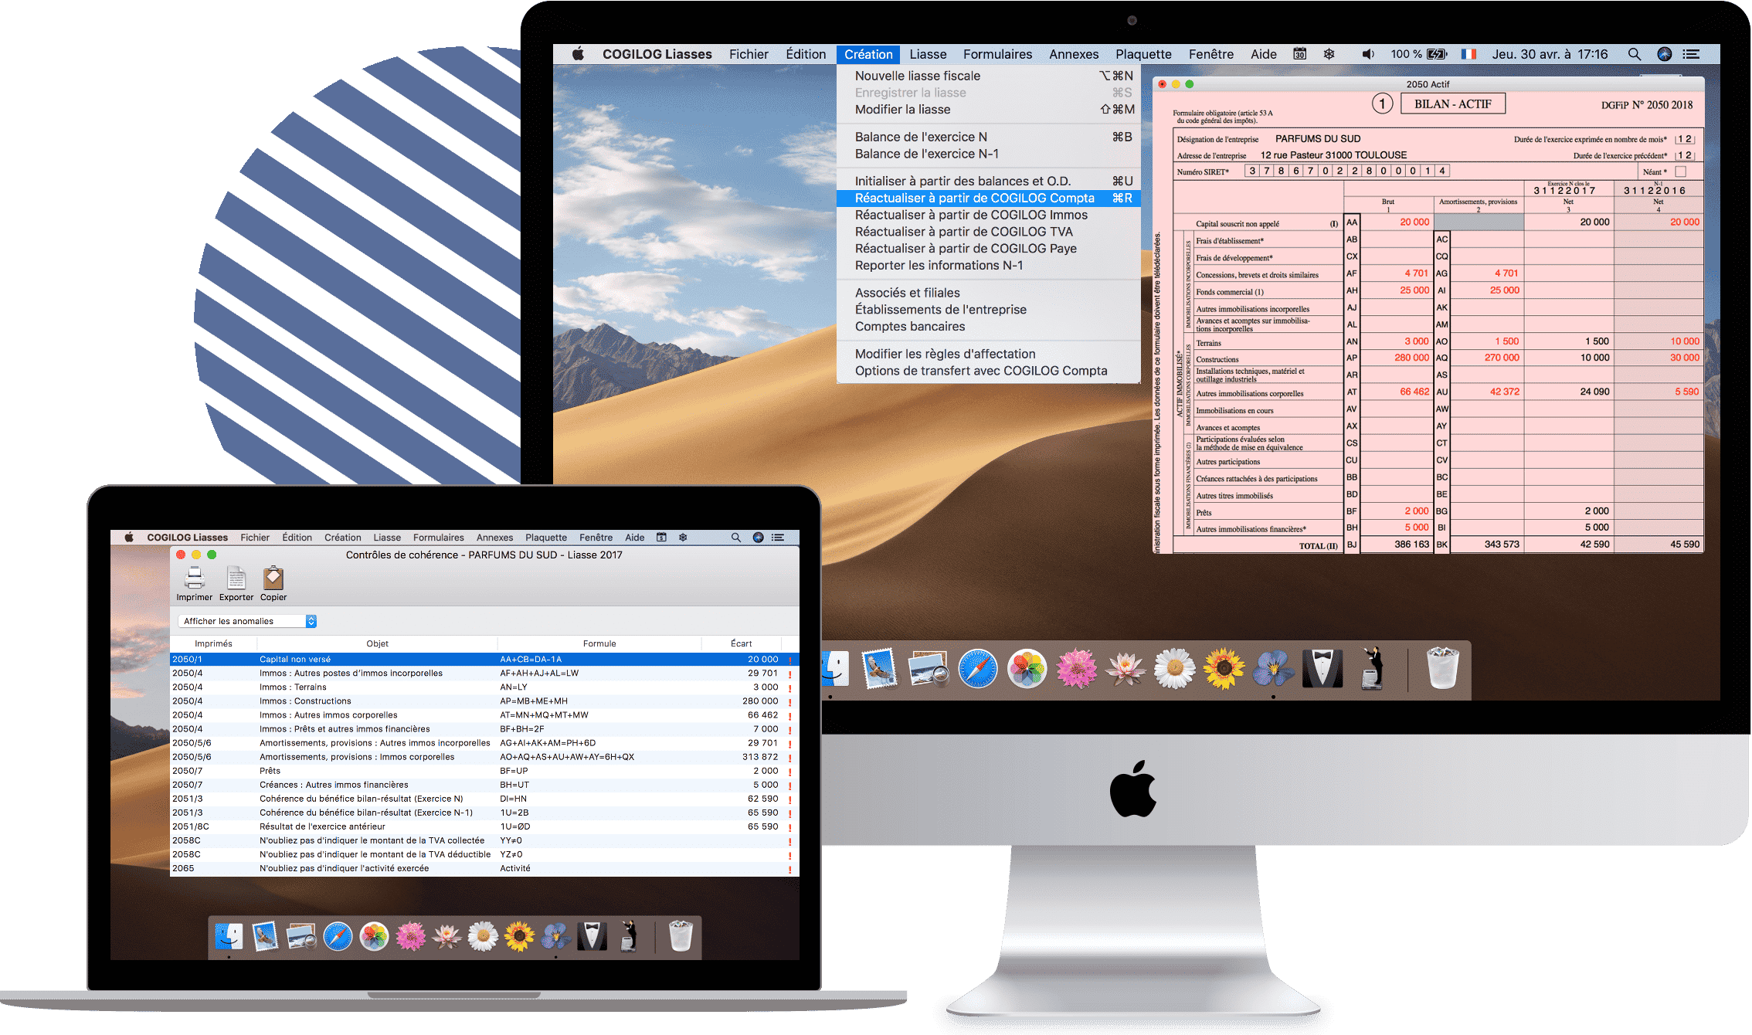The width and height of the screenshot is (1752, 1035).
Task: Open Spotlight search in the iMac menu bar
Action: pyautogui.click(x=1634, y=54)
